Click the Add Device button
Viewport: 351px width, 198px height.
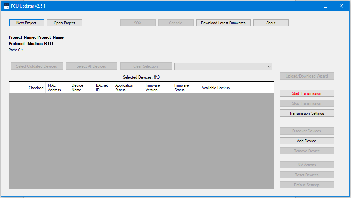[307, 141]
